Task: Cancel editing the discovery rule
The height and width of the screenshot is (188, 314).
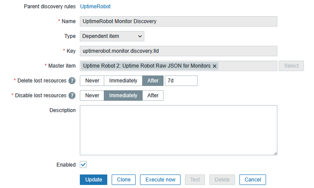Action: [x=253, y=180]
